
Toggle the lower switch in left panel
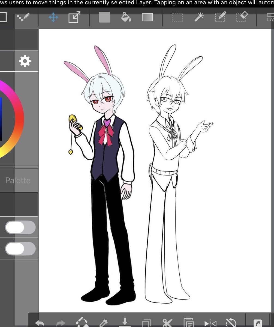[20, 249]
